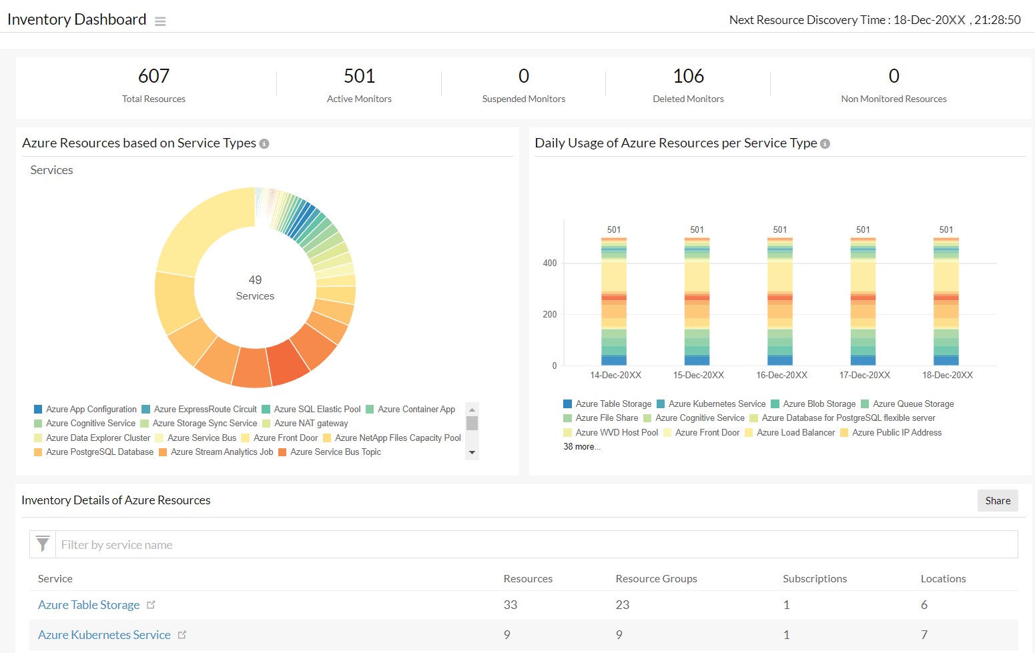Click the Next Resource Discovery Time text

875,20
